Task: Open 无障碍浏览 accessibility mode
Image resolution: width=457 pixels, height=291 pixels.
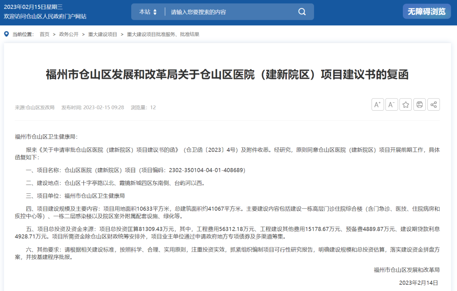Action: [x=427, y=11]
